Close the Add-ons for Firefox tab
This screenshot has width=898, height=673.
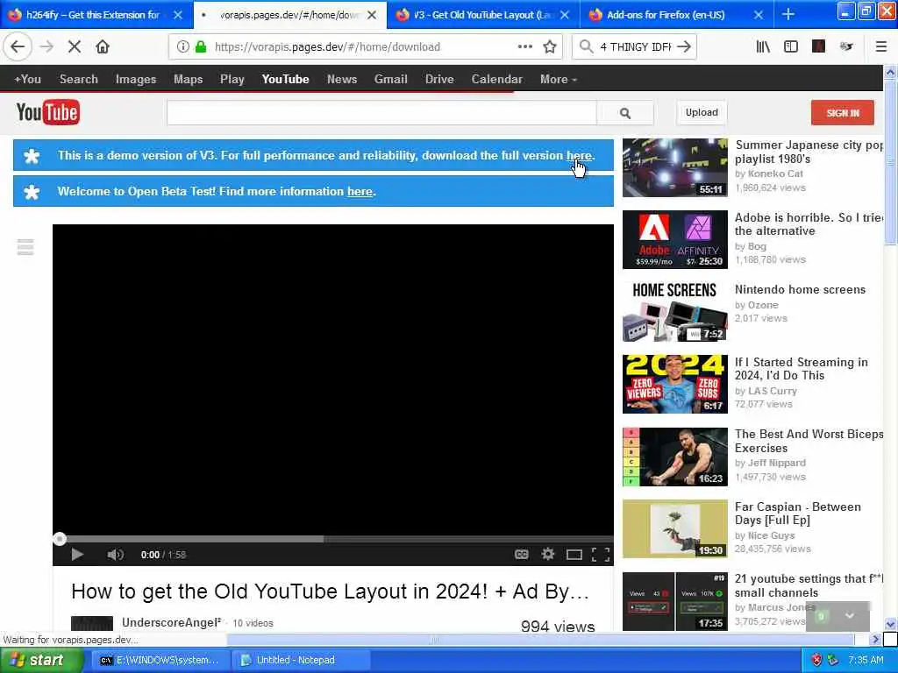(759, 14)
